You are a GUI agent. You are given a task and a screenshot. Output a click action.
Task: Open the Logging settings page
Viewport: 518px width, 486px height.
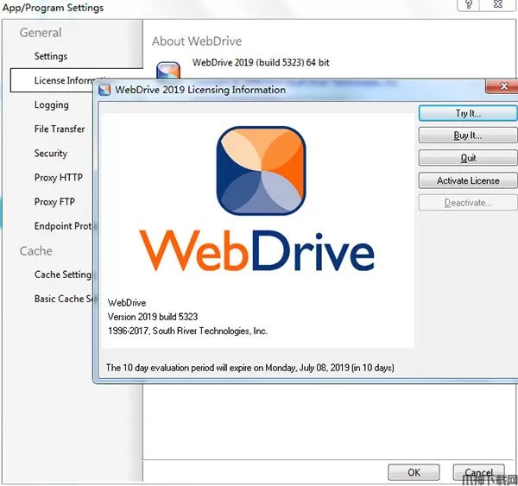52,105
